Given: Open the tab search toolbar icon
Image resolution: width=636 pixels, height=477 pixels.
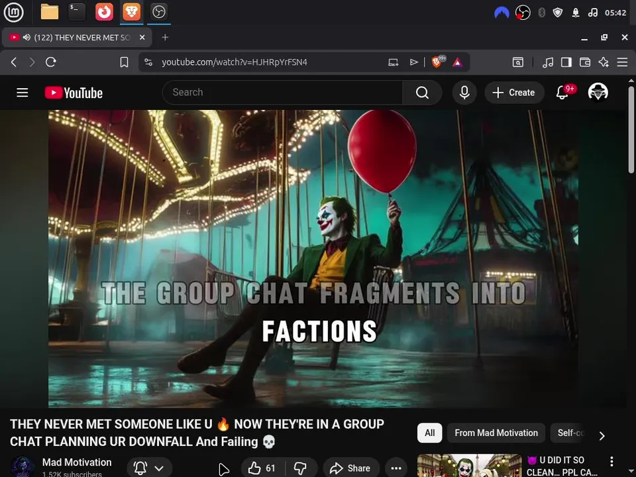Looking at the screenshot, I should [x=518, y=62].
